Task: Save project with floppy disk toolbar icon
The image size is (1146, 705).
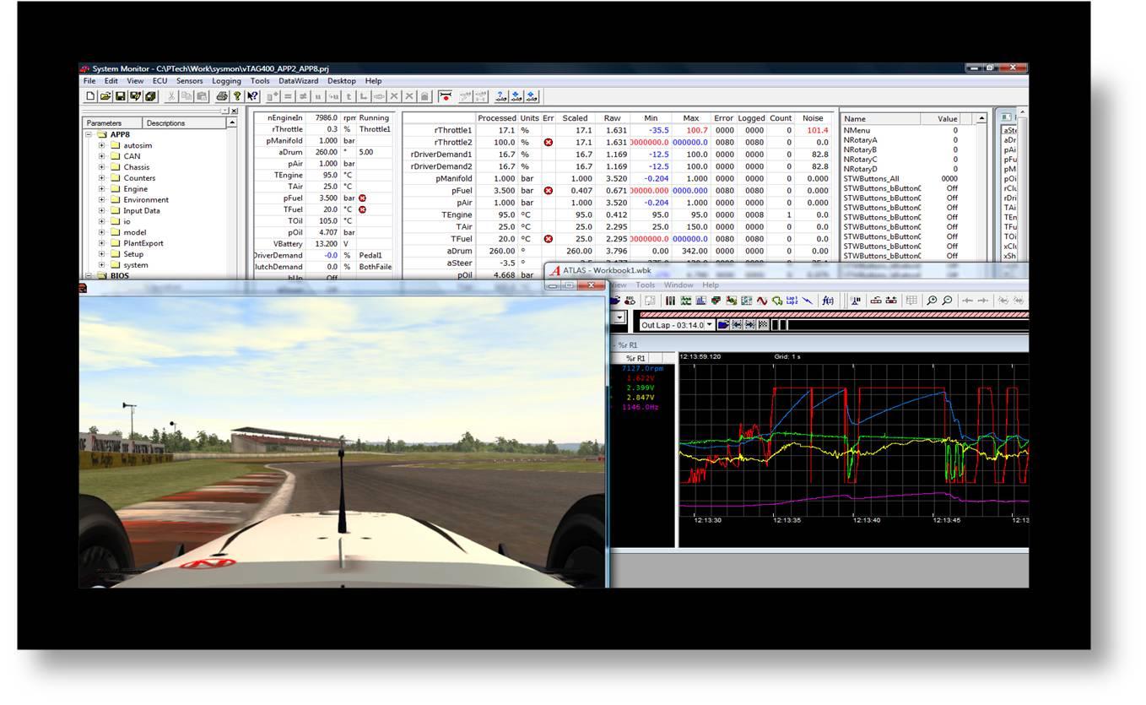Action: tap(121, 96)
